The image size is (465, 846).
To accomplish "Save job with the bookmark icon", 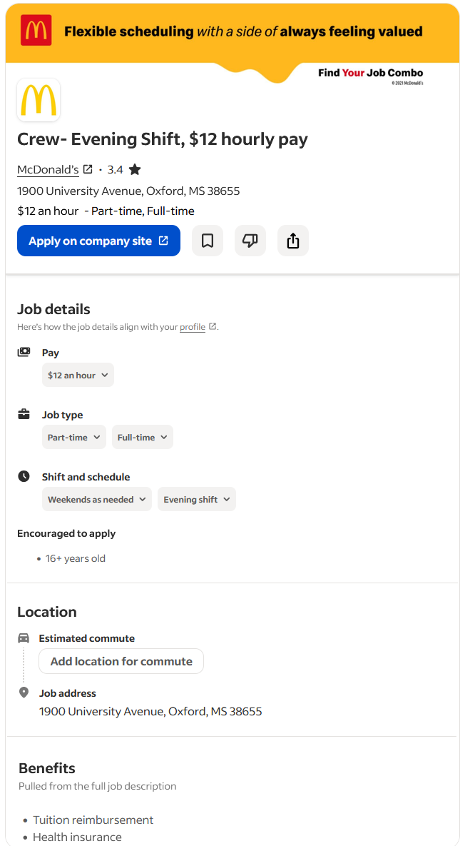I will tap(208, 241).
